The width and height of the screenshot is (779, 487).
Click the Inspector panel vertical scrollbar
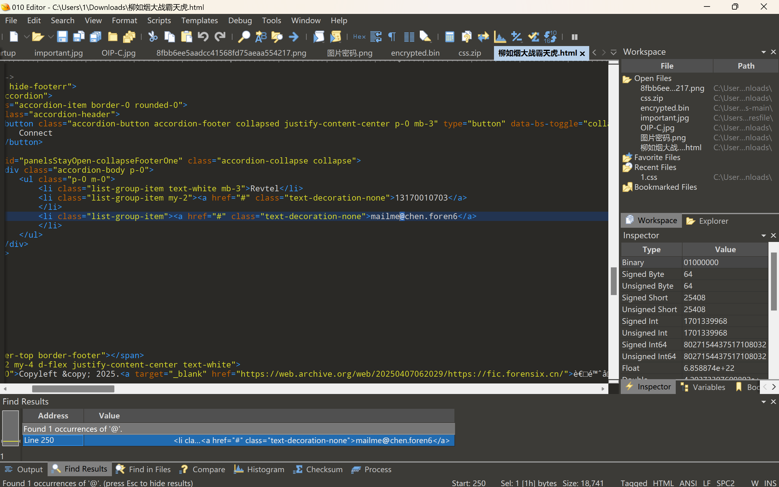point(774,282)
